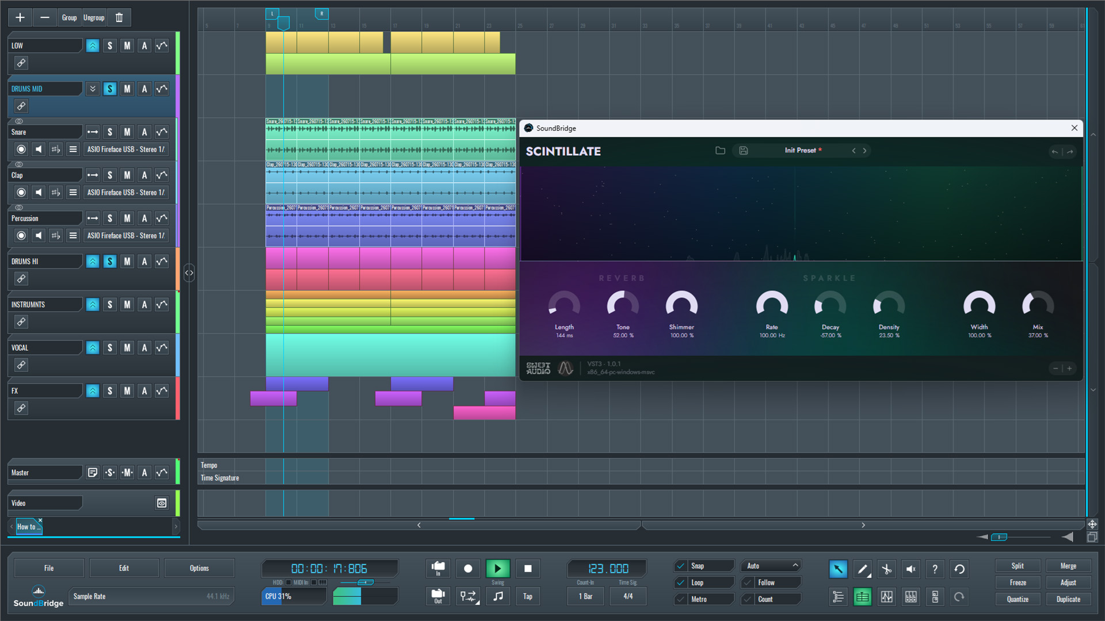Enable the Follow checkbox
1105x621 pixels.
pos(748,582)
